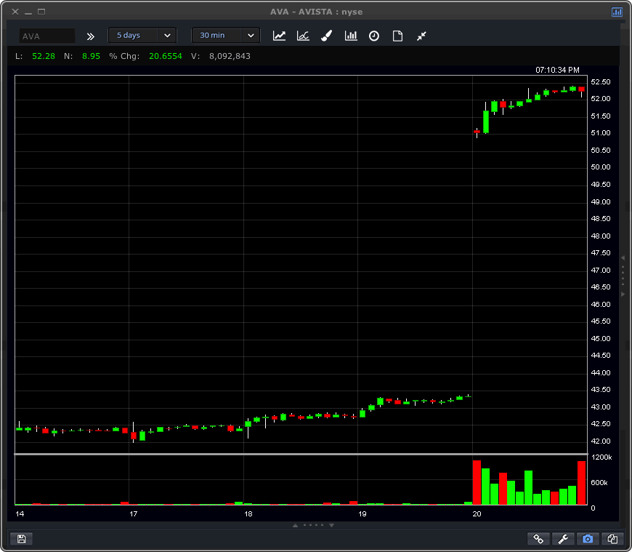Click the collapse arrows icon
This screenshot has width=632, height=552.
(421, 36)
